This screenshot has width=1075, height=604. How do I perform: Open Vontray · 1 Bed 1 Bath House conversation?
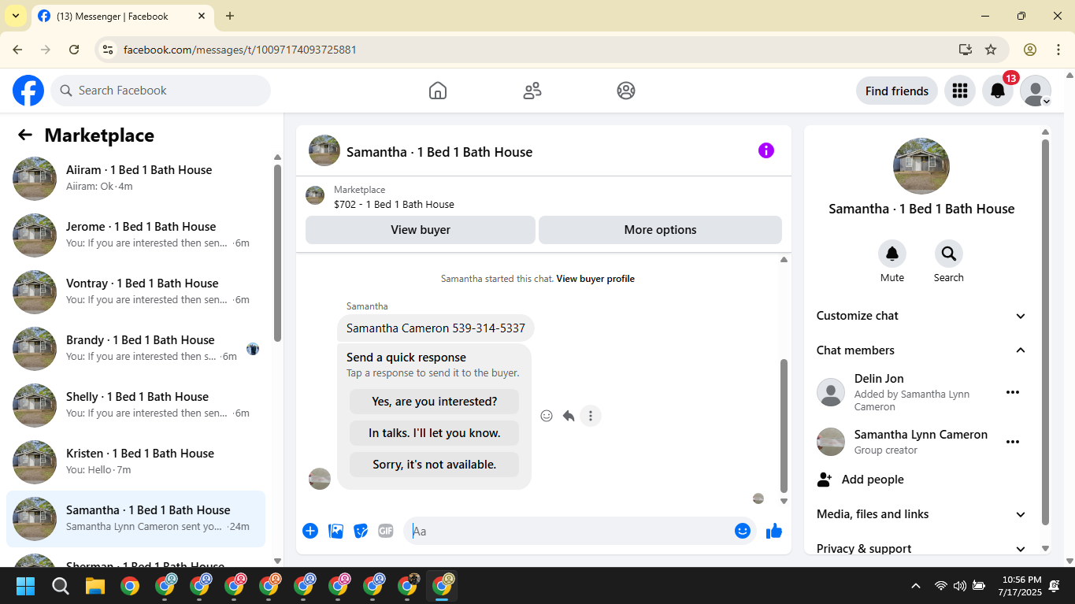point(135,291)
